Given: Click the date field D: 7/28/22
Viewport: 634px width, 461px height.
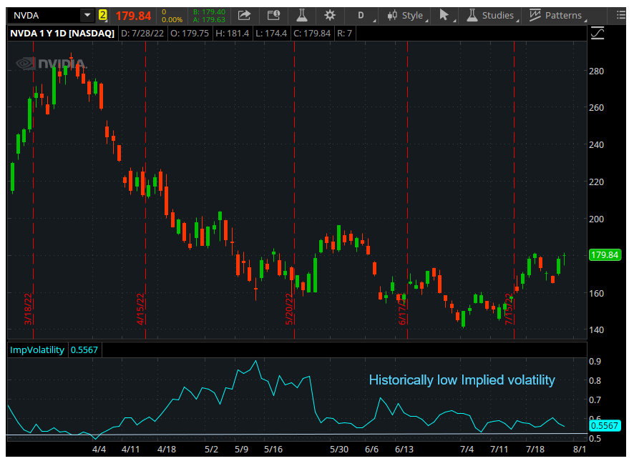Looking at the screenshot, I should pos(142,33).
